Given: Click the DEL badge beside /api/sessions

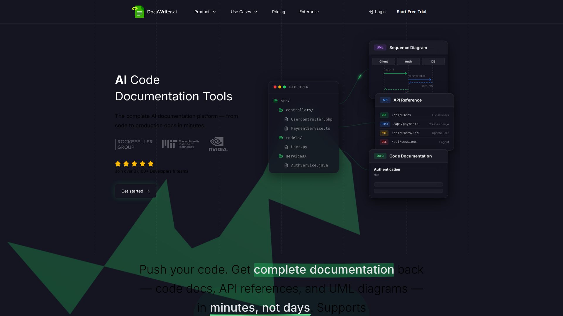Looking at the screenshot, I should point(384,142).
